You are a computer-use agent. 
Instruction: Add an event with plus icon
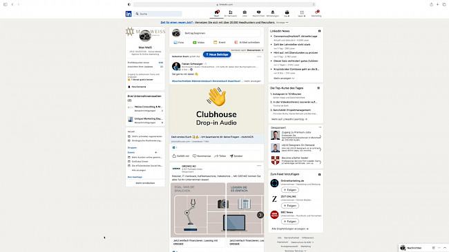tap(156, 152)
